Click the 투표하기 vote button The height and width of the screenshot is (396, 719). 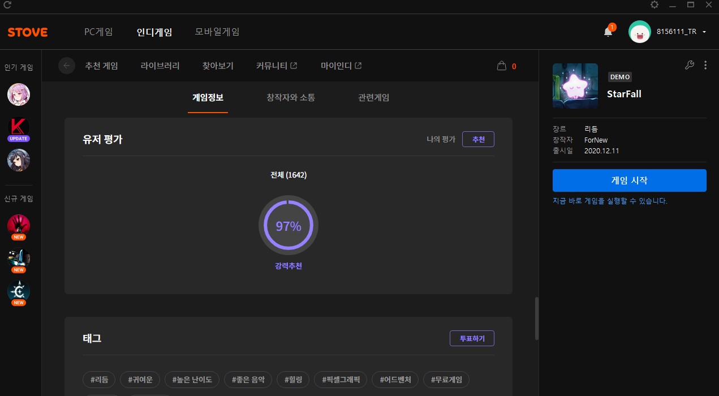coord(472,338)
